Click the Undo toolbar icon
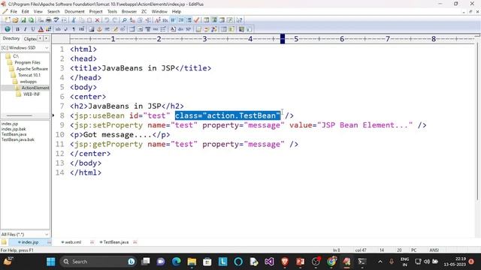This screenshot has height=270, width=481. 107,20
